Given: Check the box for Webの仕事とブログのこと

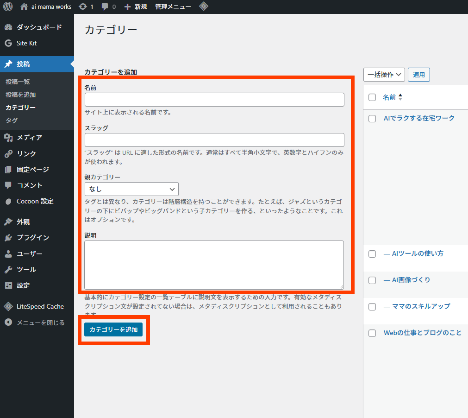Looking at the screenshot, I should click(372, 333).
